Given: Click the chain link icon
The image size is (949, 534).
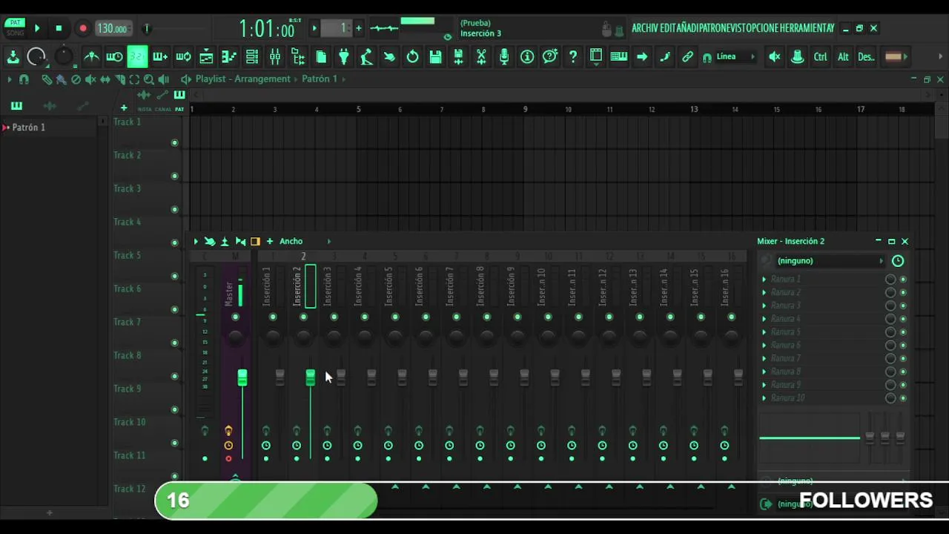Looking at the screenshot, I should click(688, 56).
